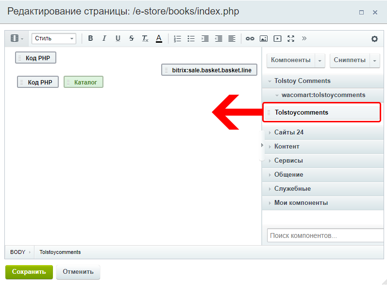Image resolution: width=387 pixels, height=285 pixels.
Task: Insert a bulleted list
Action: (191, 38)
